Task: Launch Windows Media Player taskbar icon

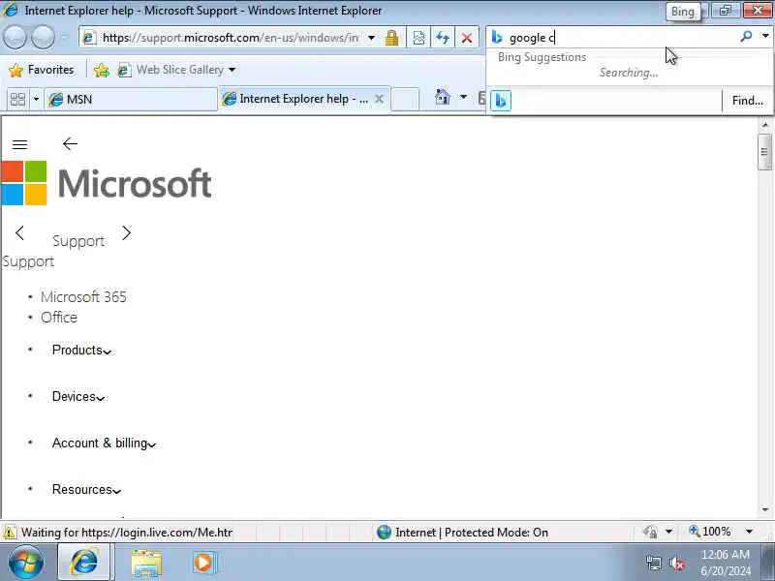Action: 203,563
